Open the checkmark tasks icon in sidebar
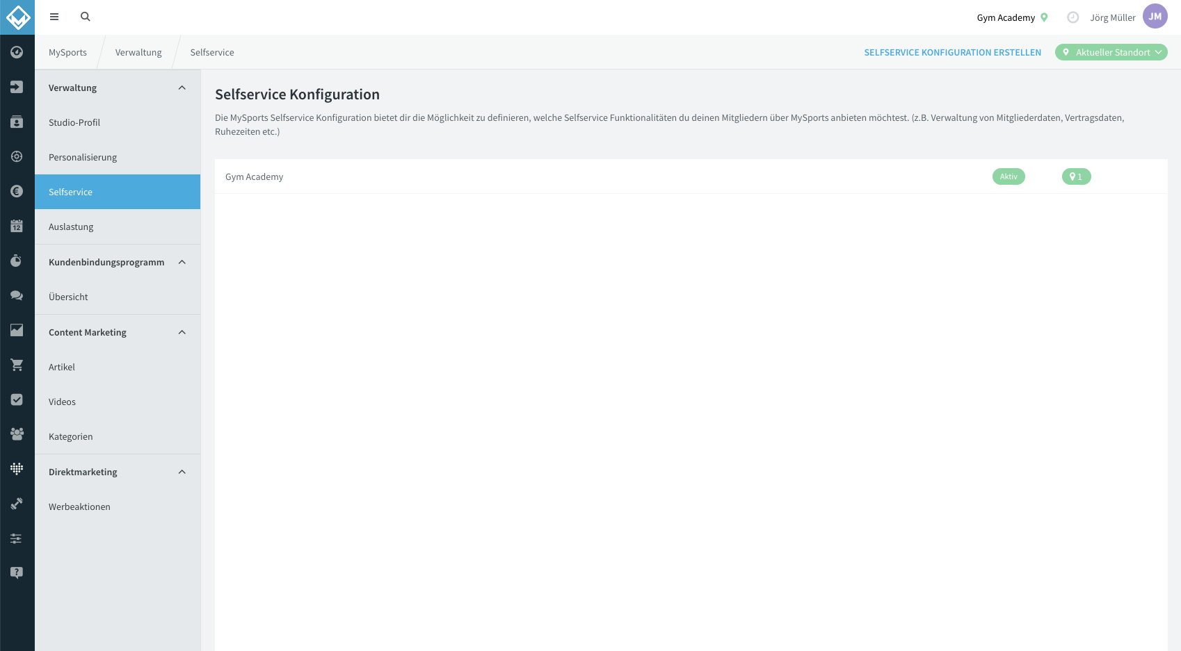Image resolution: width=1181 pixels, height=651 pixels. click(x=17, y=399)
